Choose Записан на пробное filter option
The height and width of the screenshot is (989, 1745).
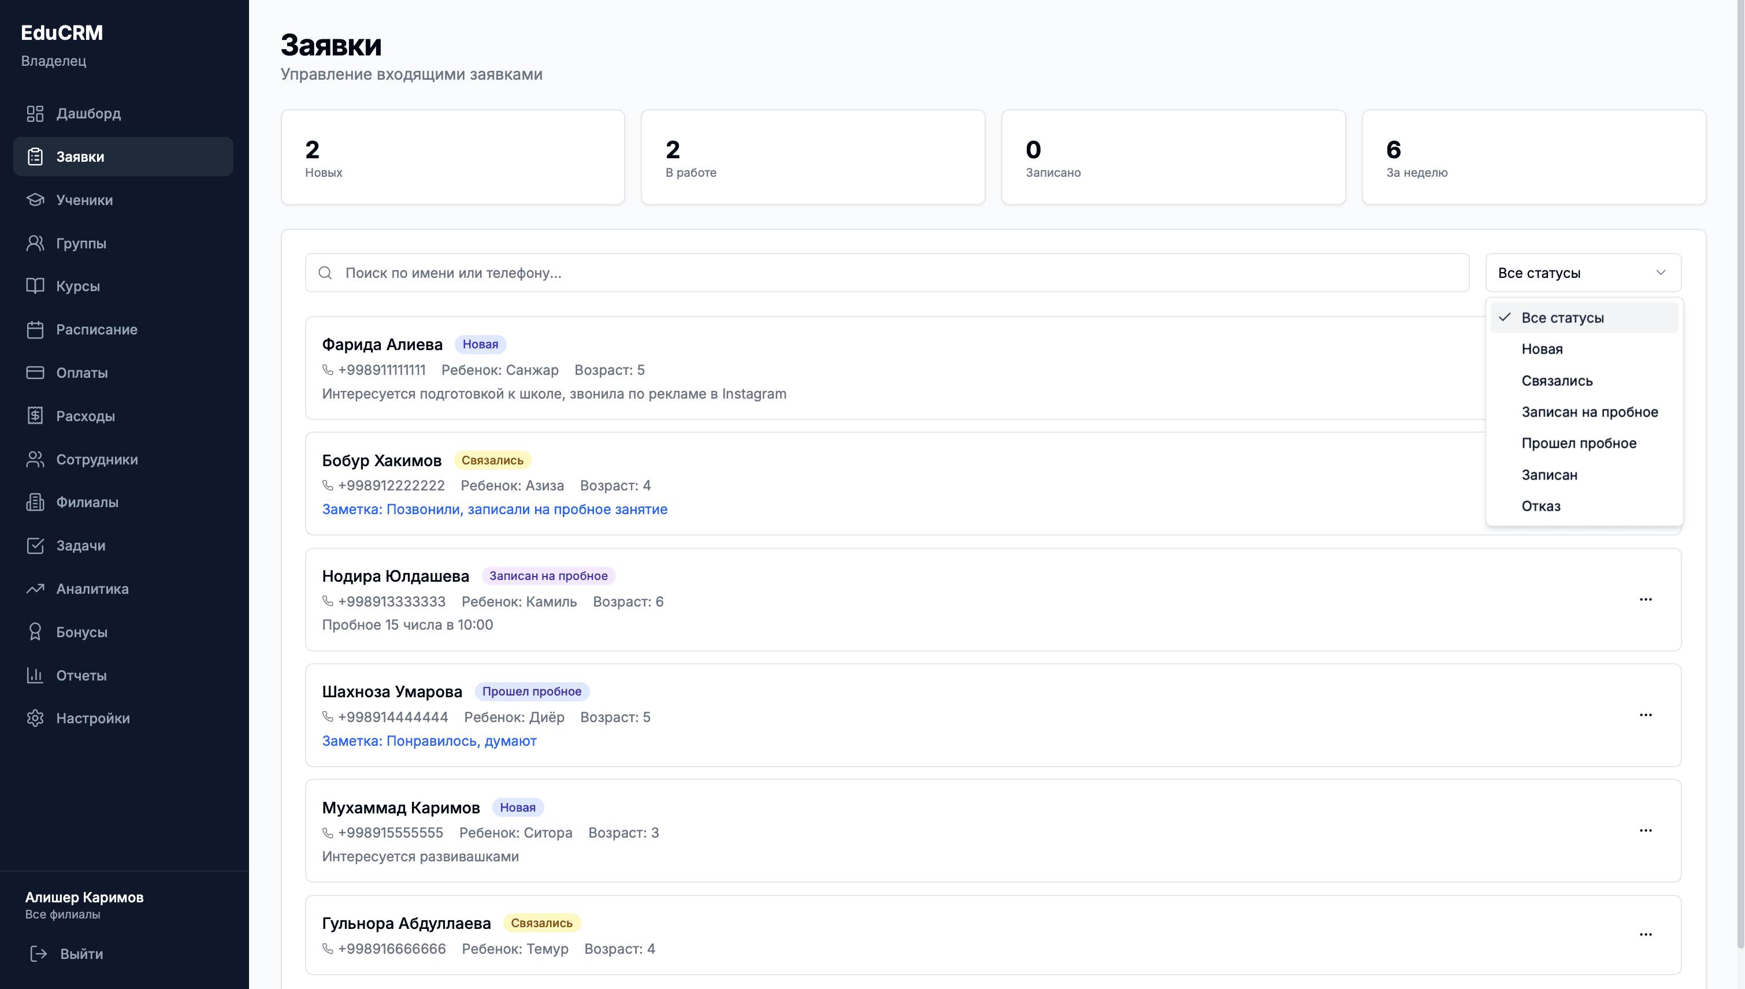(1583, 412)
